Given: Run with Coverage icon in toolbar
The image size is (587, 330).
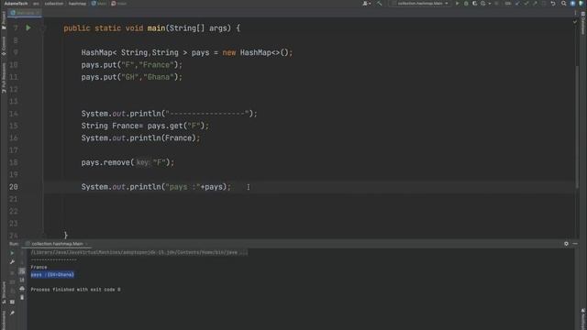Looking at the screenshot, I should click(475, 4).
